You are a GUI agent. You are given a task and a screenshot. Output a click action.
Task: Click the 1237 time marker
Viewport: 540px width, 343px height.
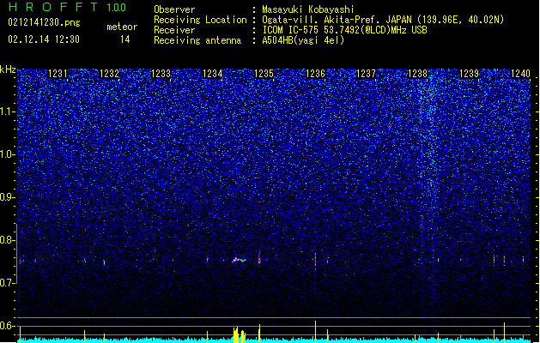pos(366,74)
